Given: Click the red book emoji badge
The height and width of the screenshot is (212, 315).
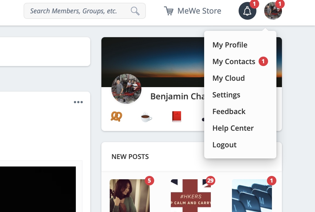Looking at the screenshot, I should pyautogui.click(x=177, y=117).
